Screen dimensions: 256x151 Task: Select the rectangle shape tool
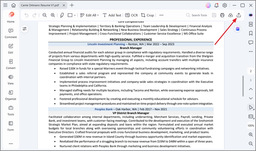(x=70, y=15)
